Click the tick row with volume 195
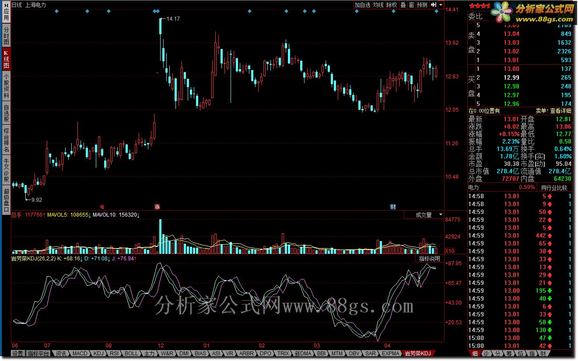 [520, 291]
